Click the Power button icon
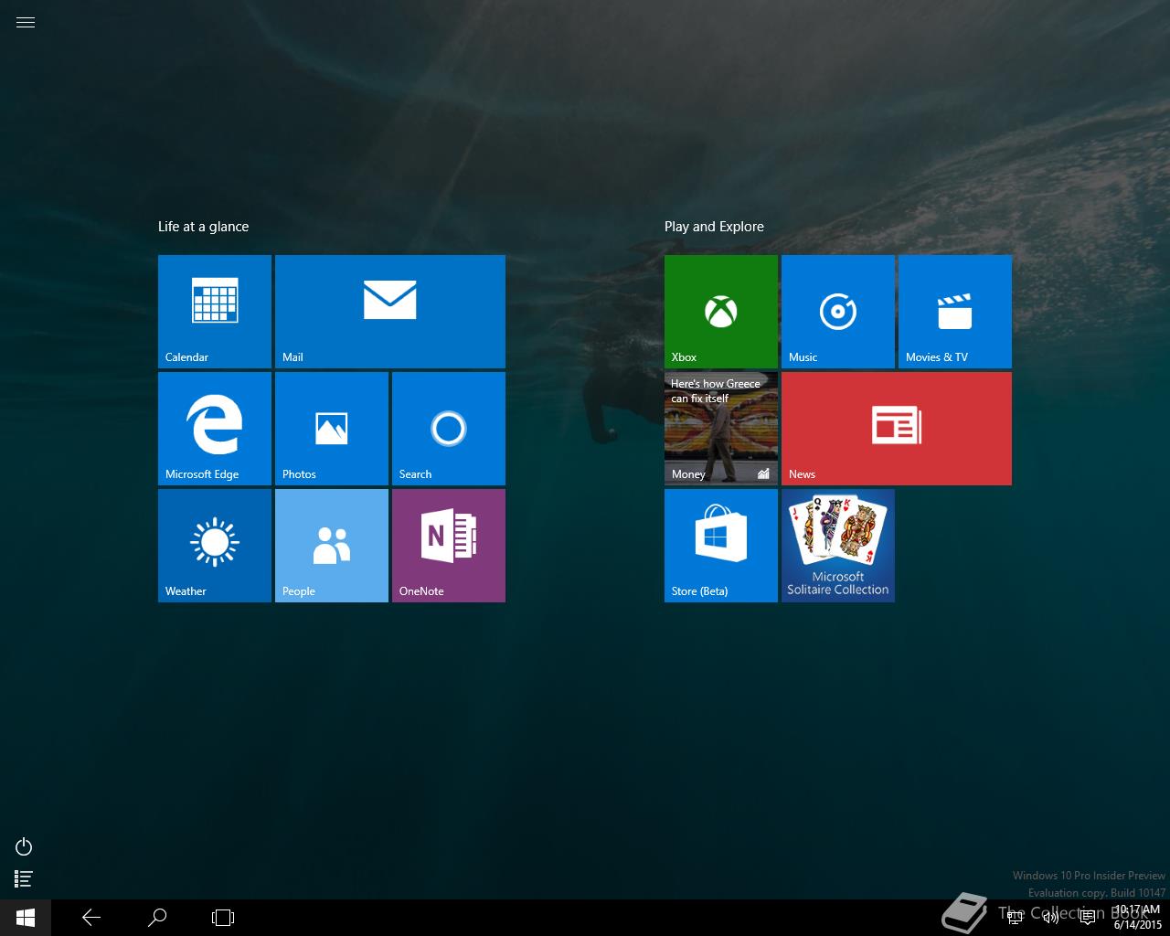This screenshot has width=1170, height=936. (24, 846)
